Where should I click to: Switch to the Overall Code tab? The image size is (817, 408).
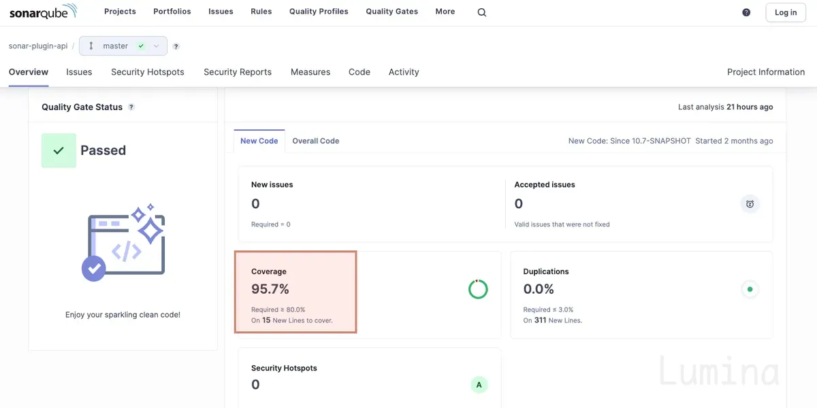coord(316,141)
